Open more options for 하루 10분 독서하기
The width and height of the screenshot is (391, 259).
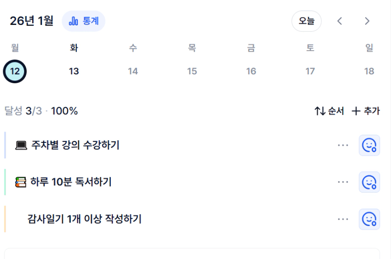coord(343,182)
